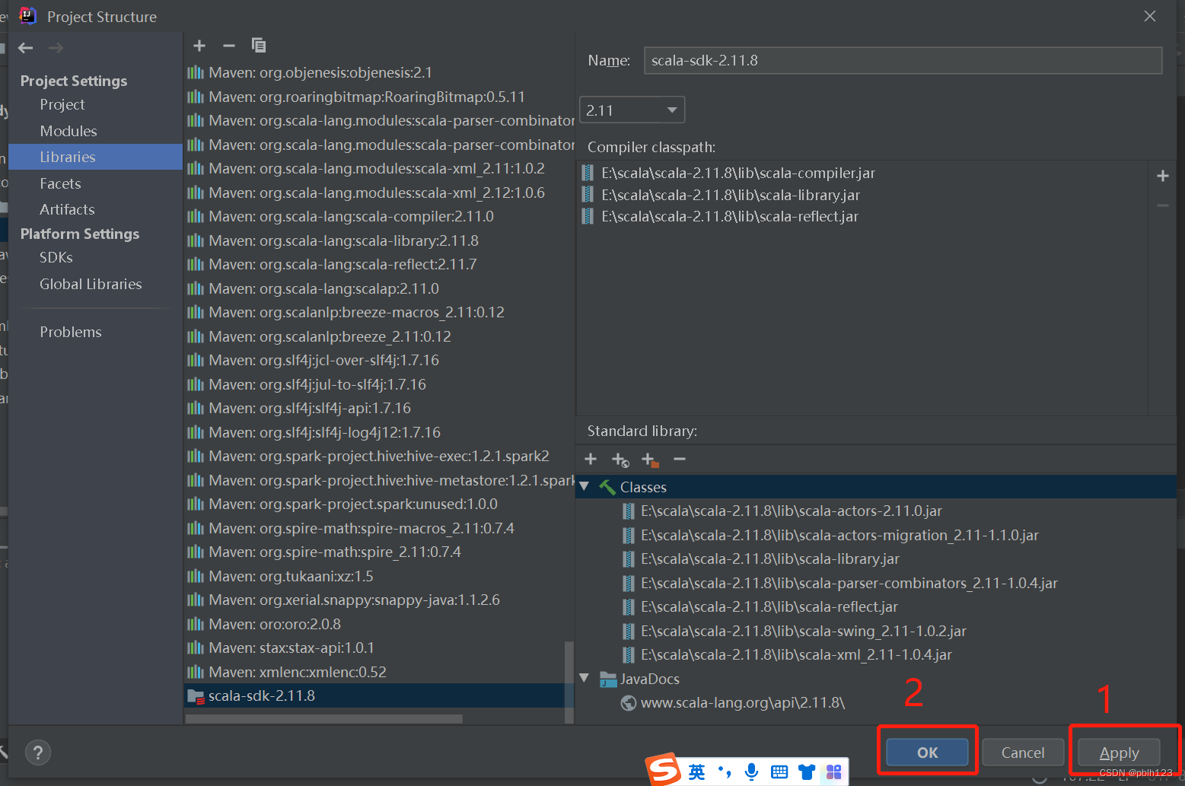Image resolution: width=1185 pixels, height=786 pixels.
Task: Click the Standard library URL globe-plus icon
Action: pos(620,460)
